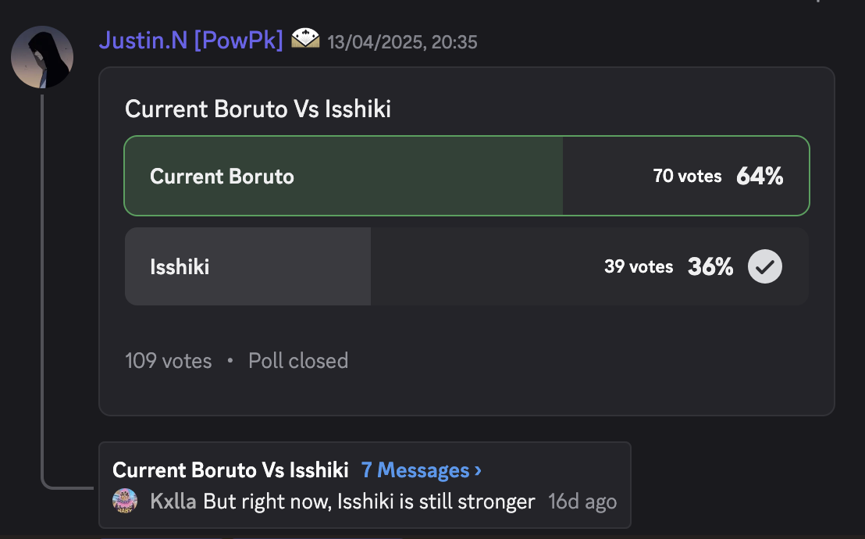
Task: Click the 39 votes count
Action: [x=638, y=267]
